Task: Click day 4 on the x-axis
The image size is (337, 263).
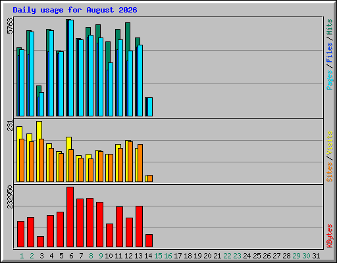Action: [51, 256]
